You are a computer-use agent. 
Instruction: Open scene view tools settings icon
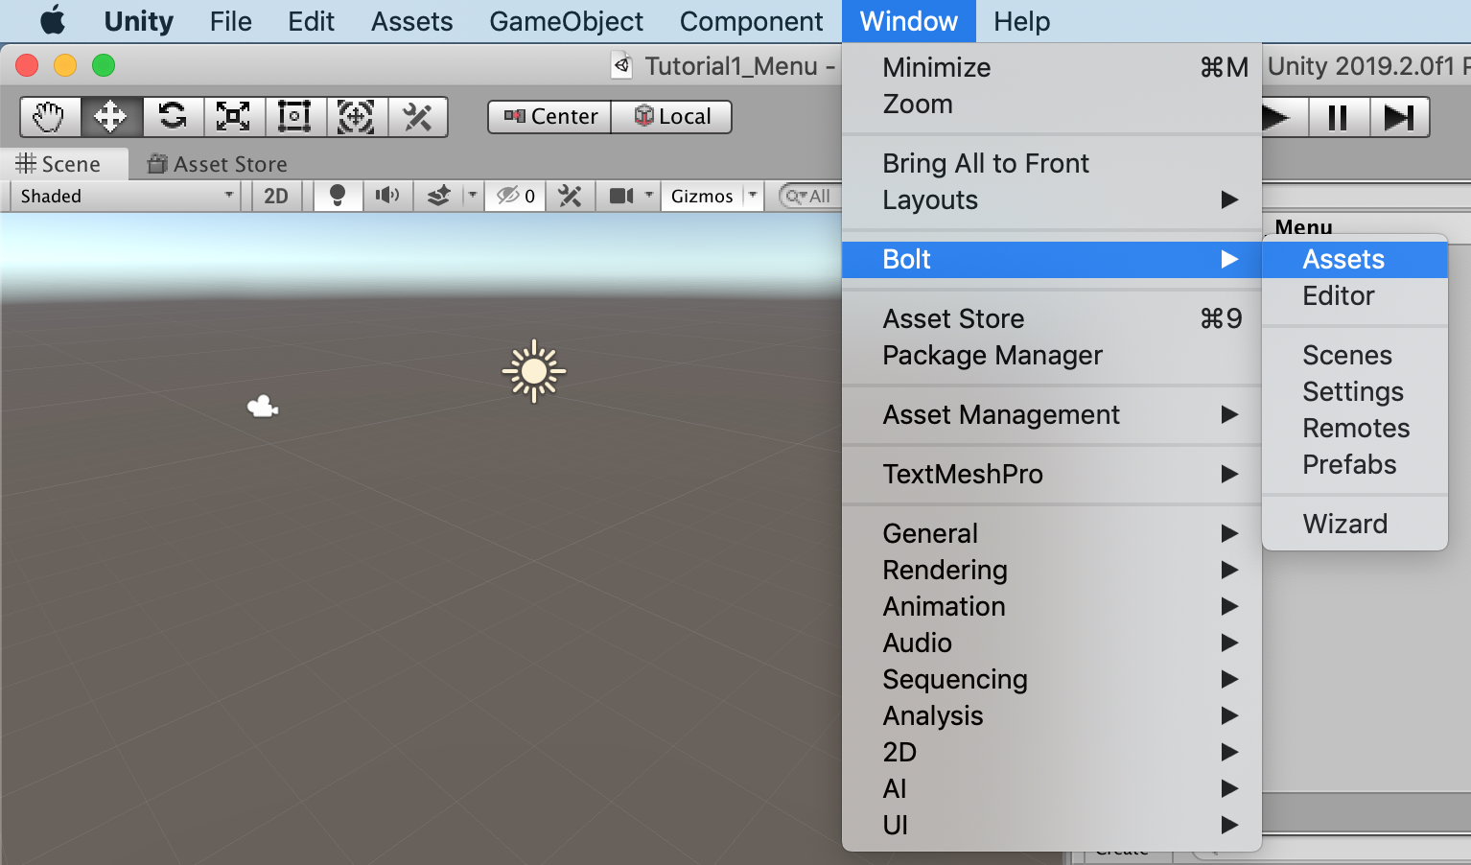[571, 196]
